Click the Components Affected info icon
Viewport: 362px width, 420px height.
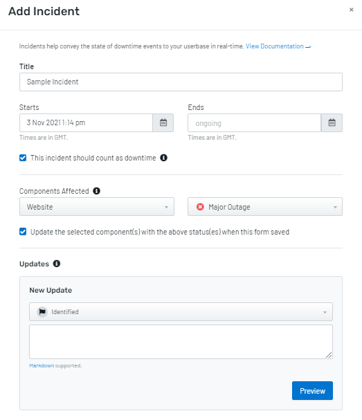click(x=96, y=191)
